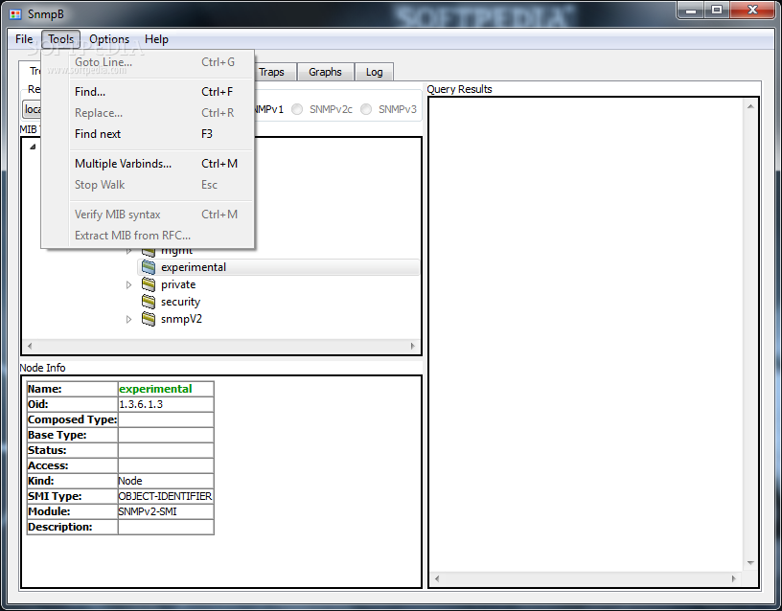Open the Help menu
This screenshot has height=611, width=782.
[156, 39]
